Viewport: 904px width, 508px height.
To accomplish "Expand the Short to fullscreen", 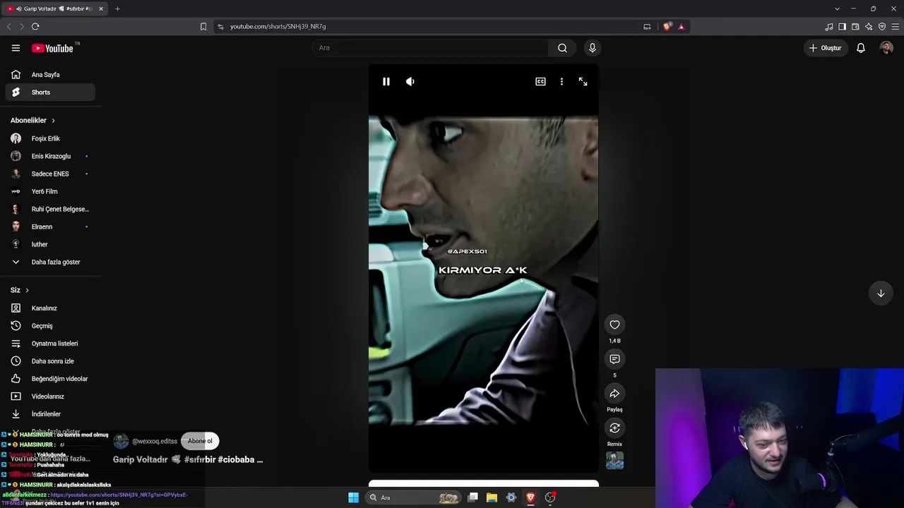I will 583,82.
